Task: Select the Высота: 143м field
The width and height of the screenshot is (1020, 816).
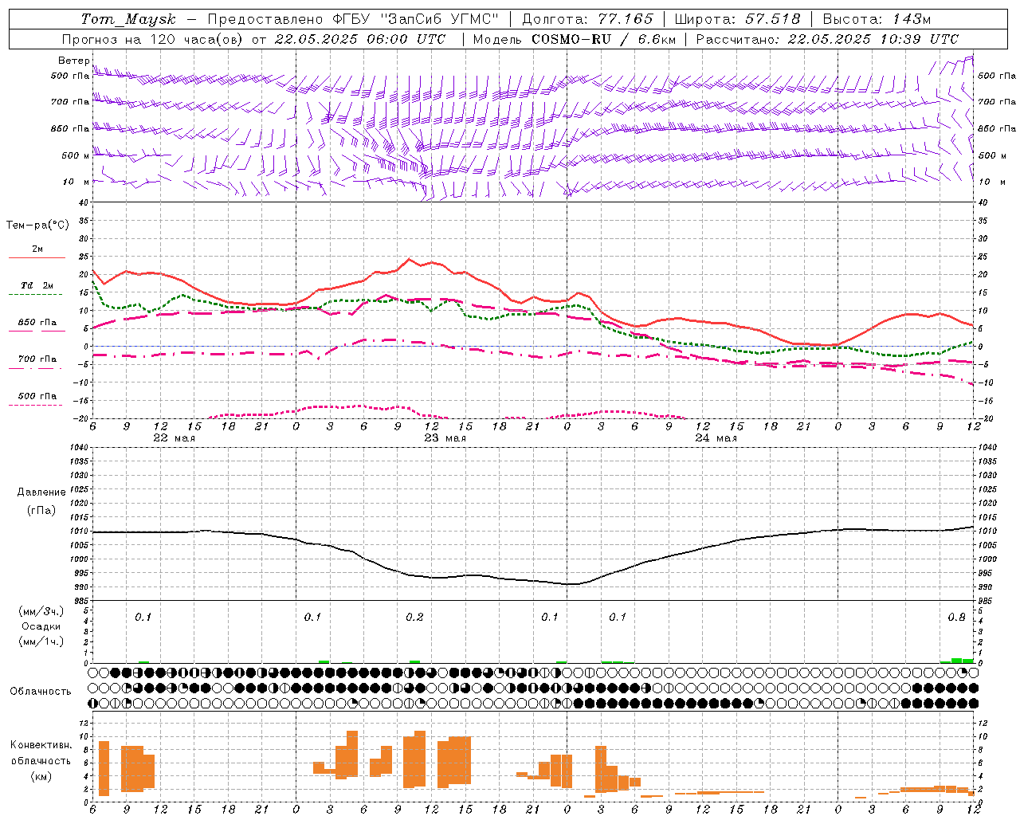Action: 877,19
